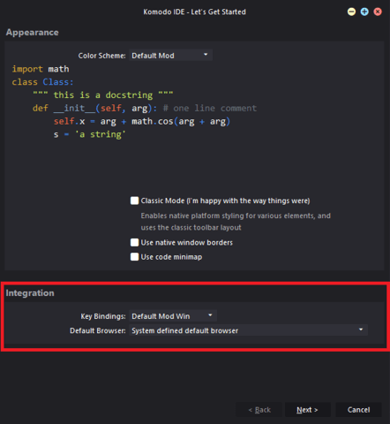Viewport: 390px width, 424px height.
Task: Click the Classic Mode label text
Action: [225, 201]
